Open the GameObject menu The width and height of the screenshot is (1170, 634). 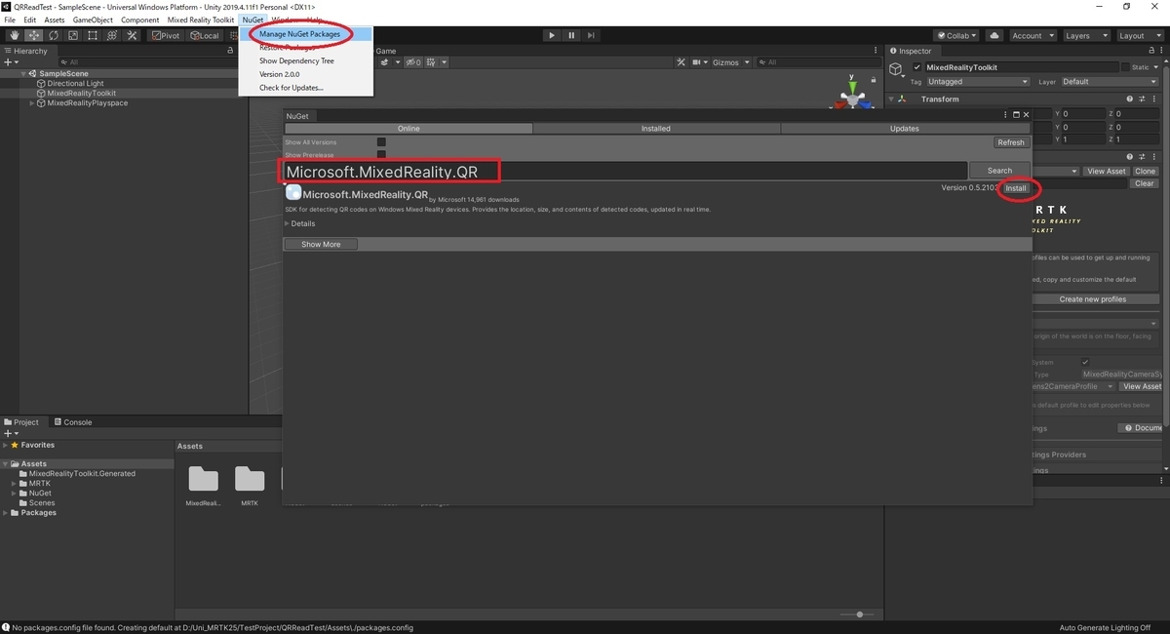[93, 20]
